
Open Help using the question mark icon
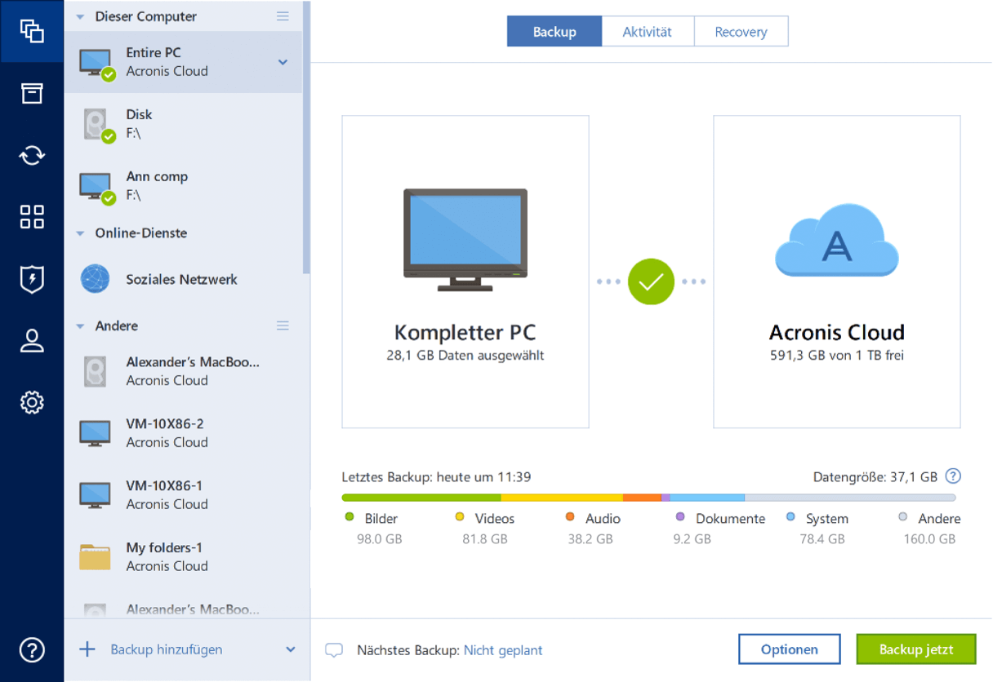coord(32,650)
